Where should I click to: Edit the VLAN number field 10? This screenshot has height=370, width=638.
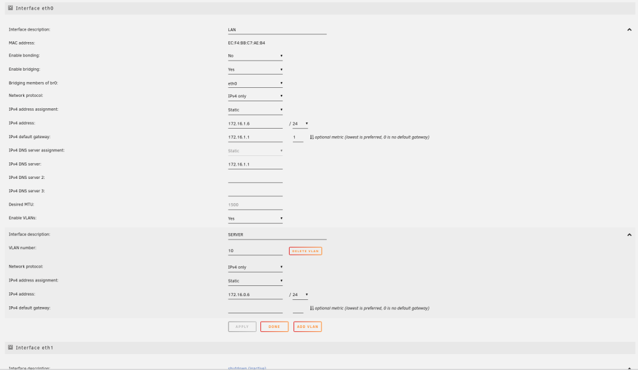pos(255,251)
